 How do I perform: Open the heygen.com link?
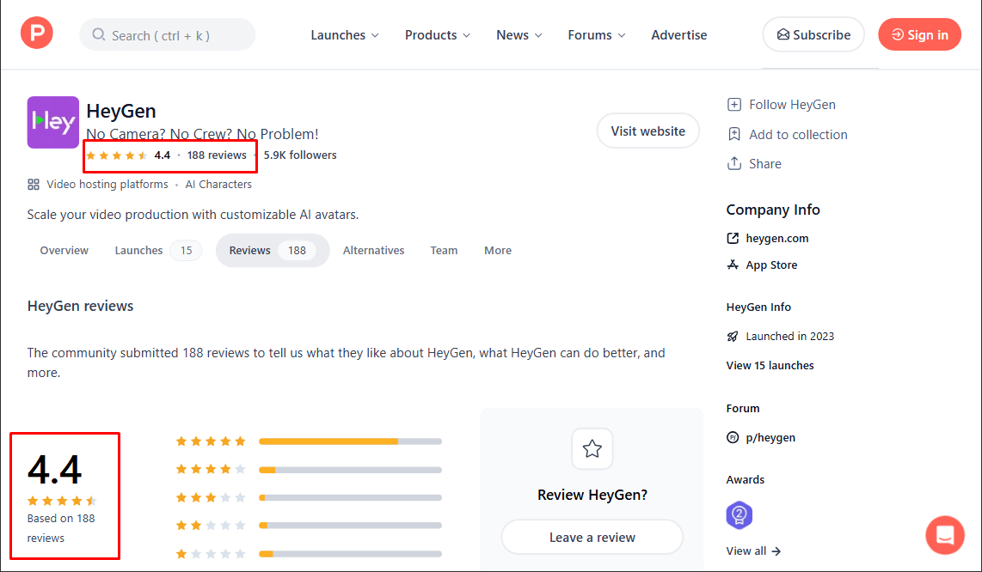[776, 238]
